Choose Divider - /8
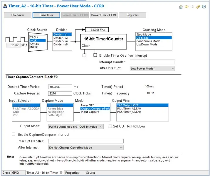The height and width of the screenshot is (176, 210). pos(62,44)
